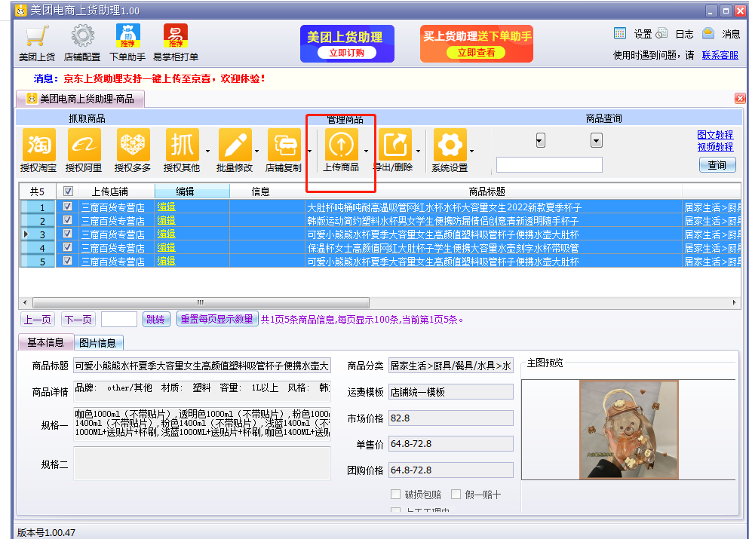Expand dropdown arrow next to 批量修改

click(257, 151)
